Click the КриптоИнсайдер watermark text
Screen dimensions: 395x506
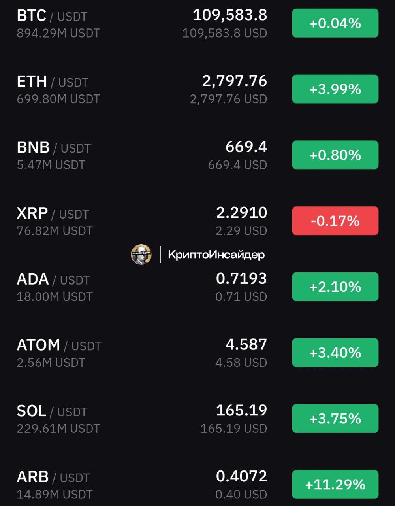click(x=216, y=255)
